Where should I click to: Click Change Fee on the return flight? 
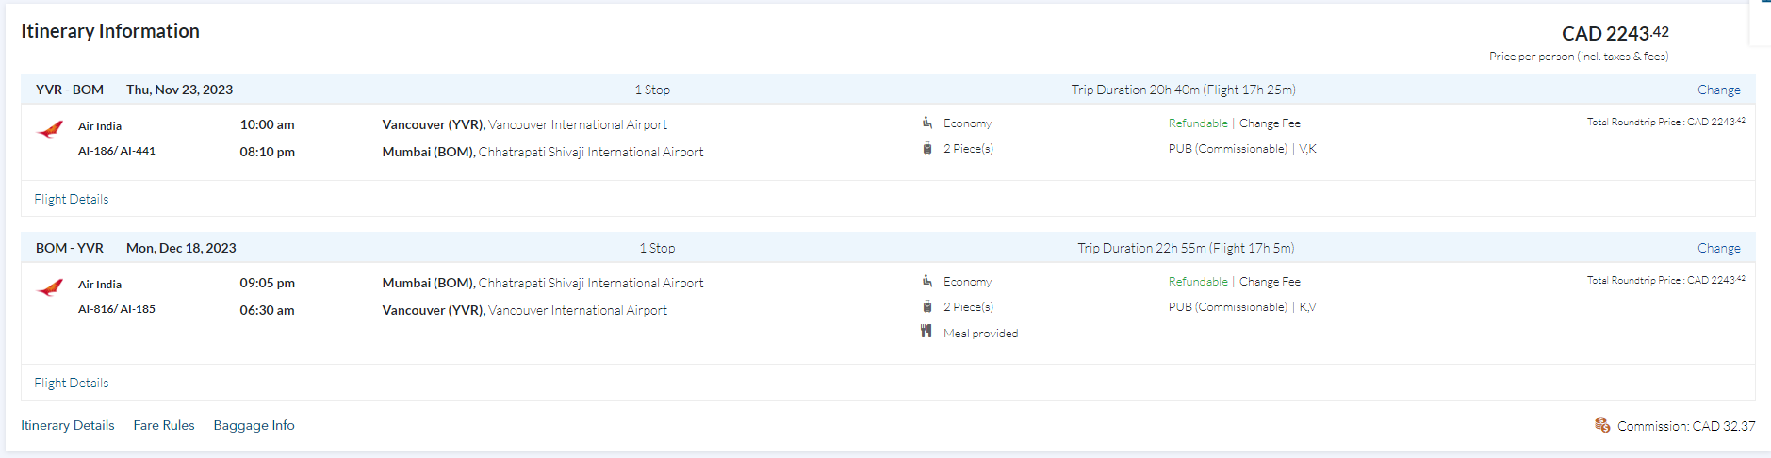(1270, 282)
